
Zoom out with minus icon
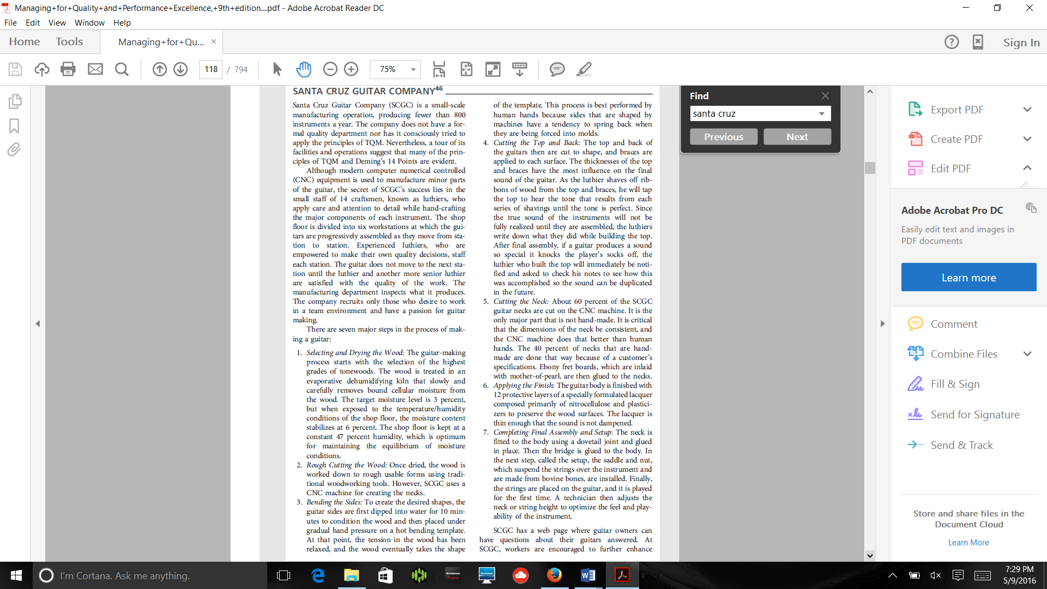(330, 69)
